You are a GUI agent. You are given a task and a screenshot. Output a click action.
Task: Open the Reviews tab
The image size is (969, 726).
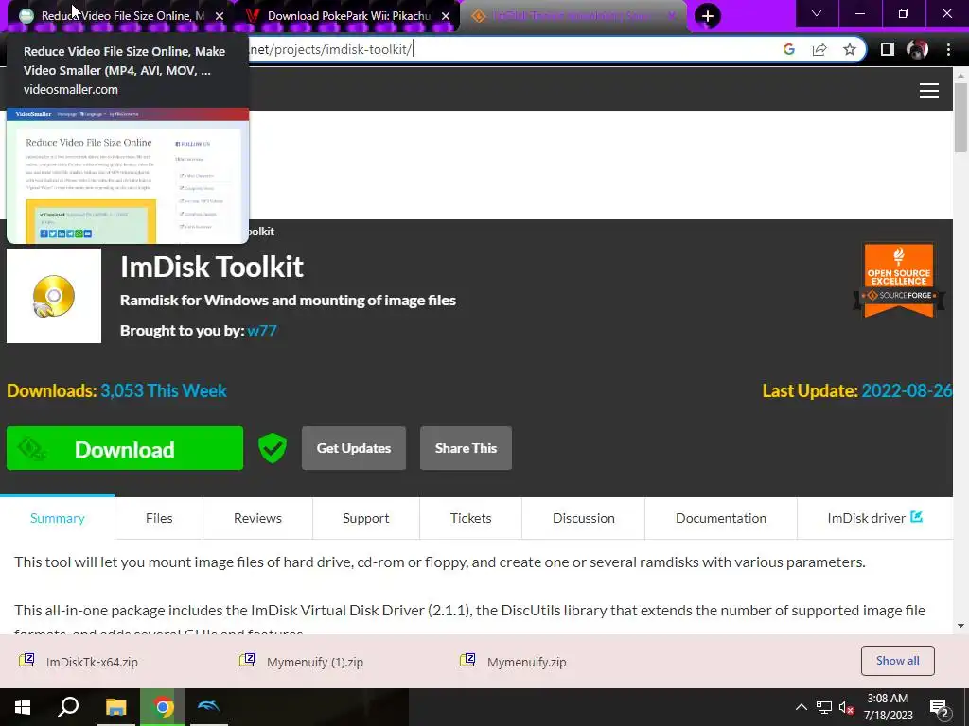(x=257, y=518)
